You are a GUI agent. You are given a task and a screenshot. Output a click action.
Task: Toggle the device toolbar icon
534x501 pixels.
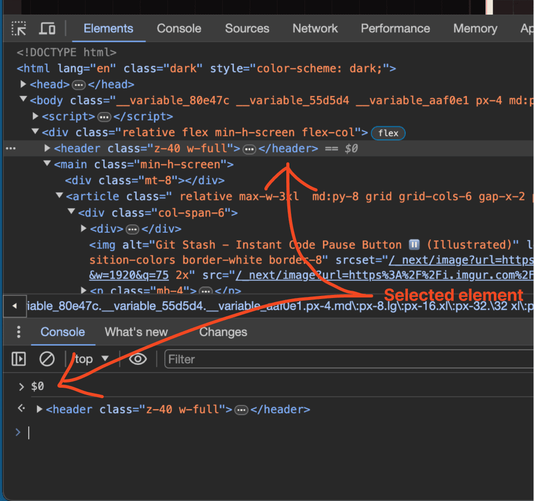point(47,29)
